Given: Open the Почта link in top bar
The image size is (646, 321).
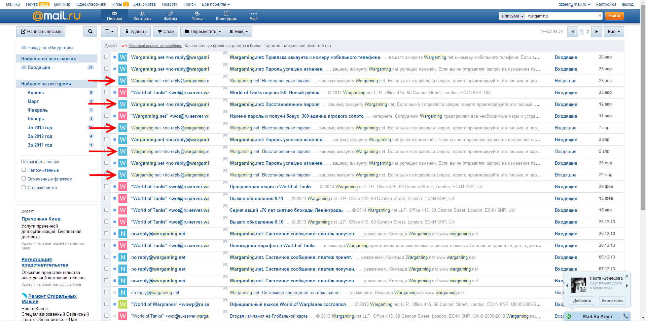Looking at the screenshot, I should tap(32, 4).
